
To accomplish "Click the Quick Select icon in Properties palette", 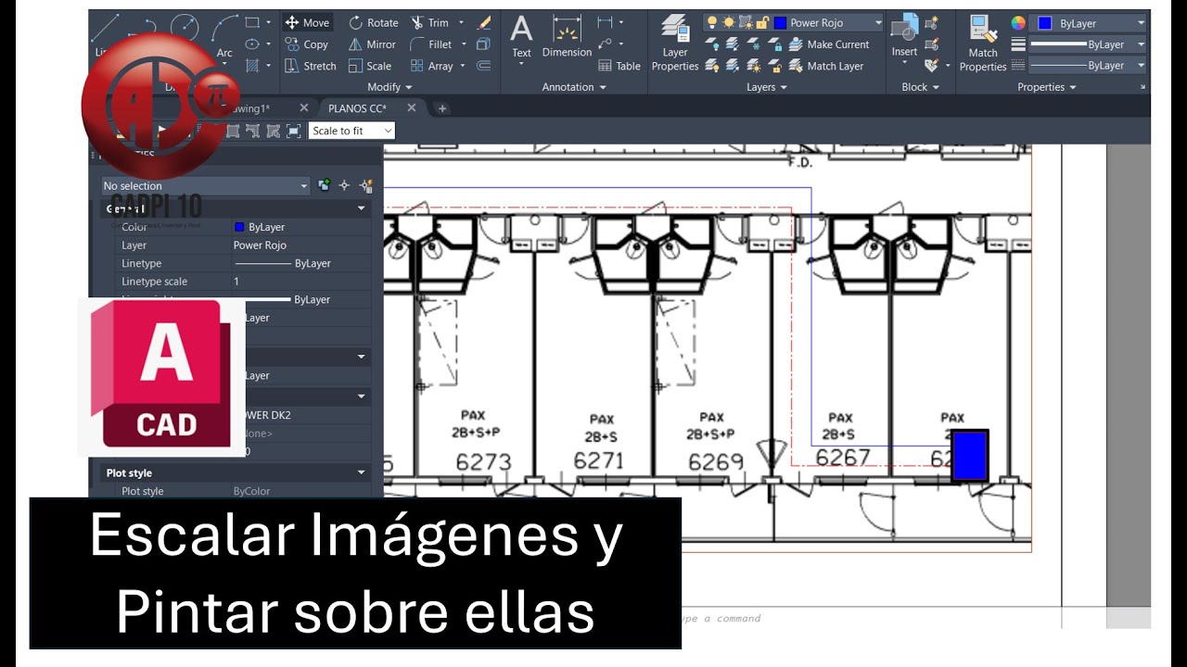I will coord(366,185).
